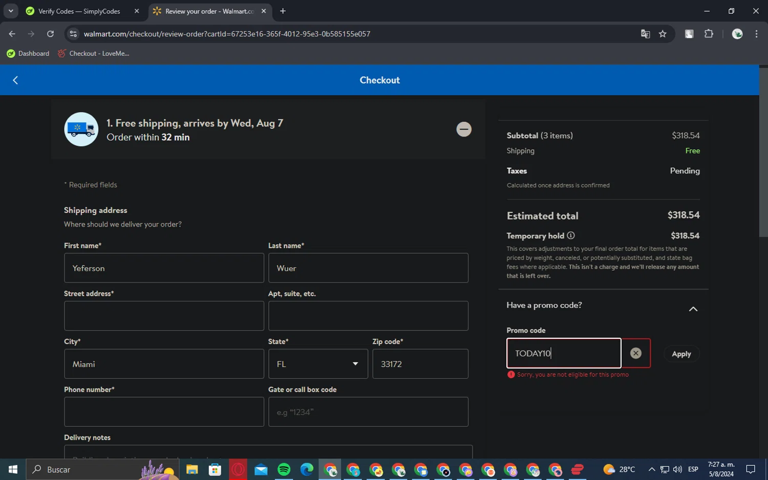
Task: Click the address bar URL
Action: 227,34
